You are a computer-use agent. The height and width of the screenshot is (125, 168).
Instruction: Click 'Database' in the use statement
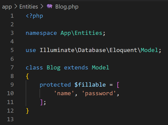tap(92, 50)
